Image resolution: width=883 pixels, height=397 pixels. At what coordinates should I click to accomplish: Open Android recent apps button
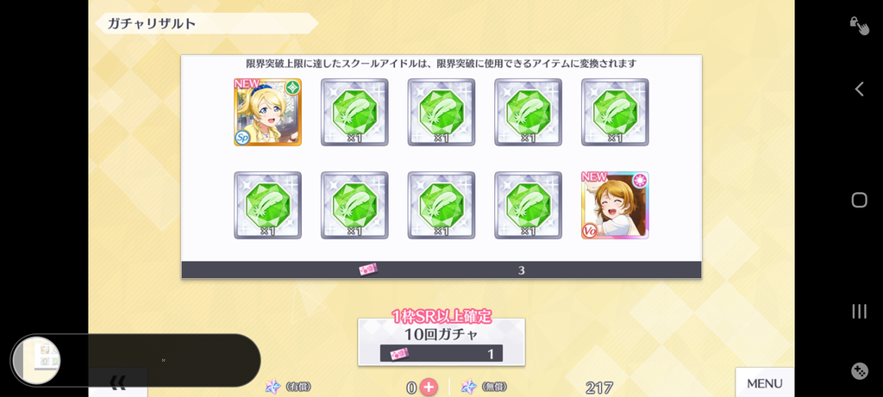point(860,311)
